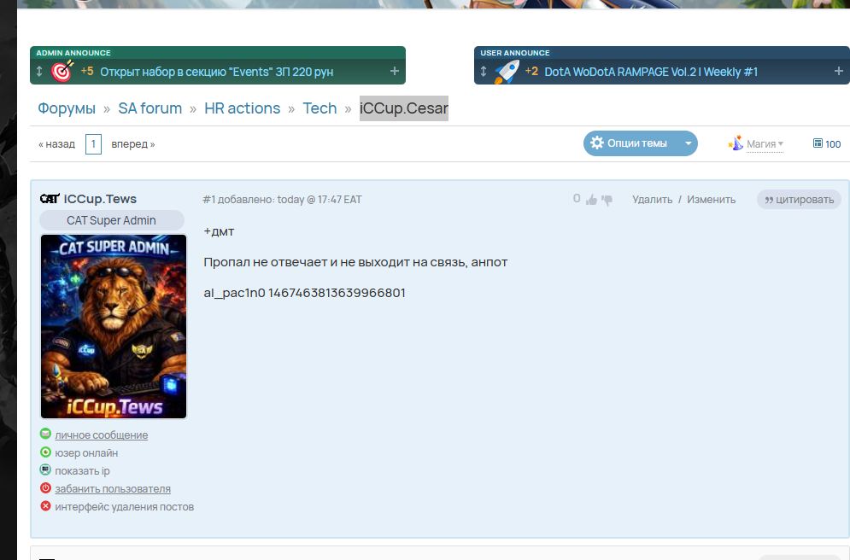Open the iCCup.Tews user profile name

(x=100, y=199)
